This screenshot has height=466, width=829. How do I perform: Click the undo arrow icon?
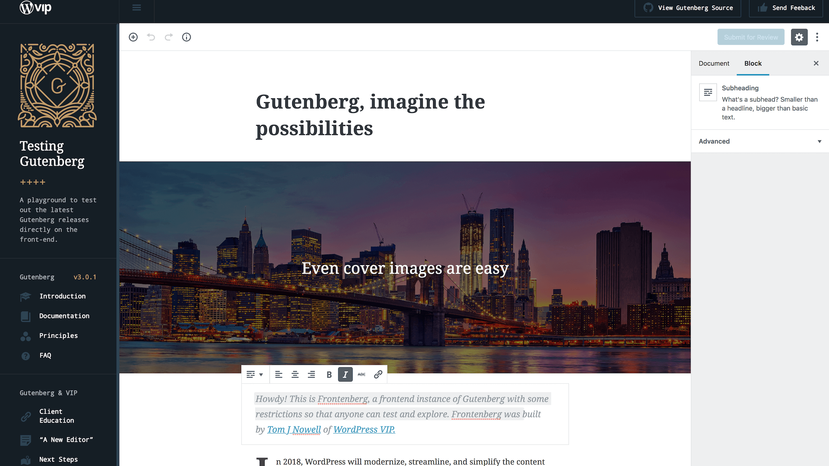point(150,37)
